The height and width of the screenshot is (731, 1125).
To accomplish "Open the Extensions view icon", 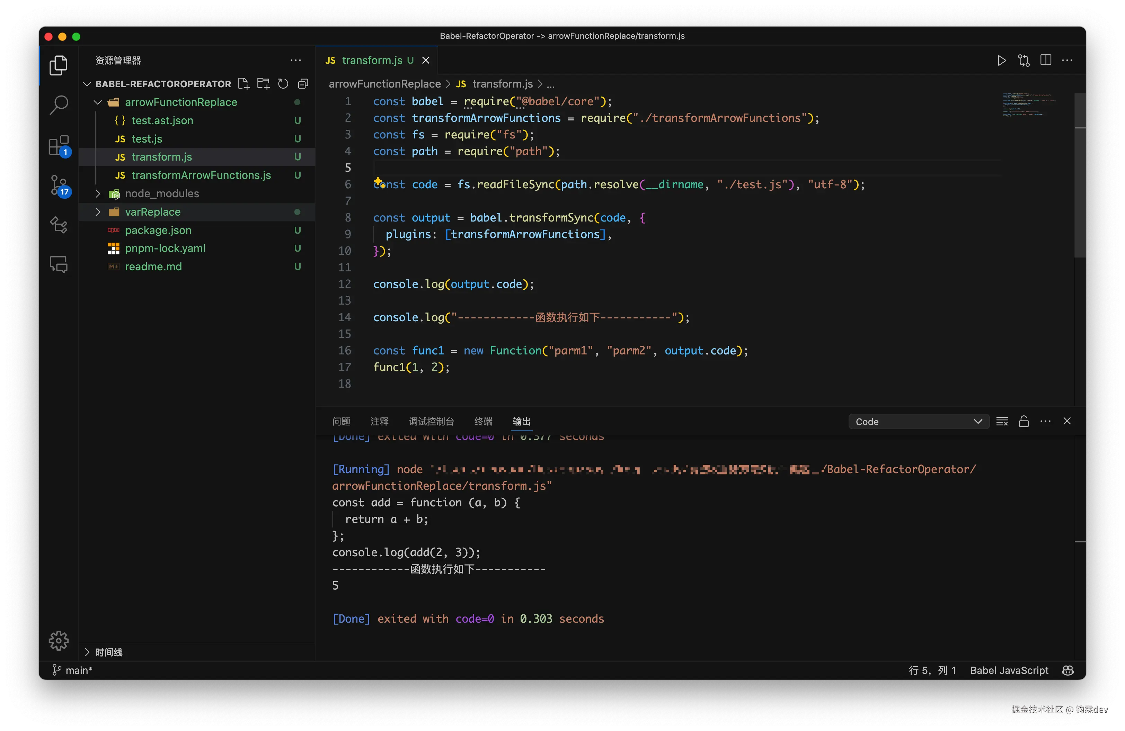I will point(59,145).
